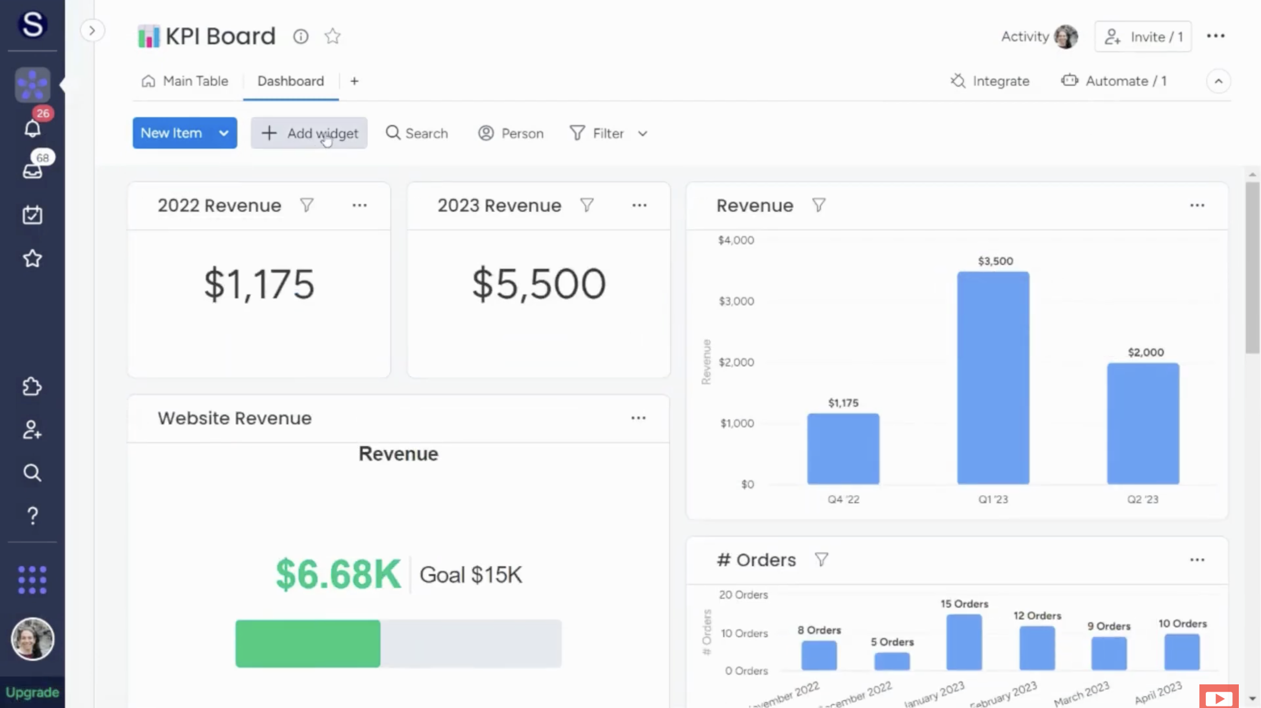Open the Apps marketplace puzzle icon

32,386
